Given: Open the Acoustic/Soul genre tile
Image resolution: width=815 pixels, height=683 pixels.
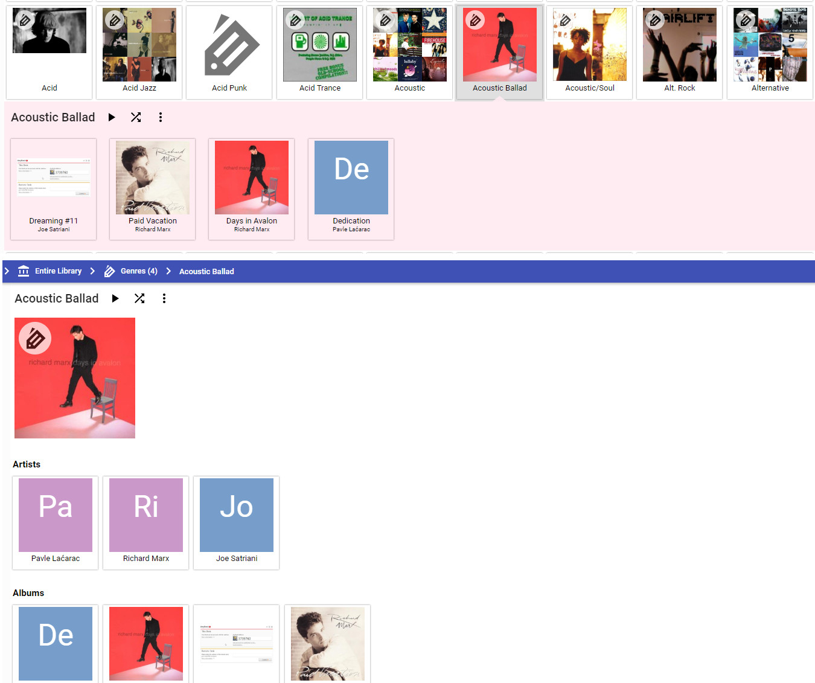Looking at the screenshot, I should (x=590, y=52).
